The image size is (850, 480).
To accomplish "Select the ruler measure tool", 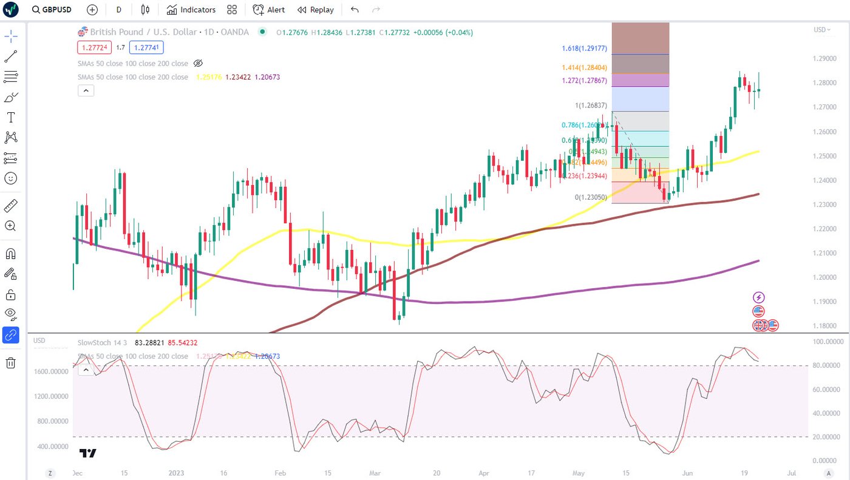I will pos(11,206).
